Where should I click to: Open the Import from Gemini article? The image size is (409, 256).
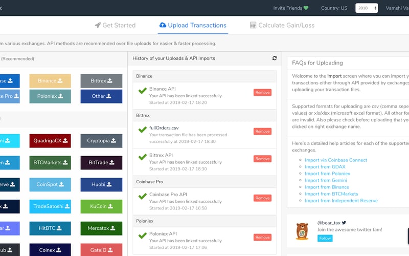326,180
